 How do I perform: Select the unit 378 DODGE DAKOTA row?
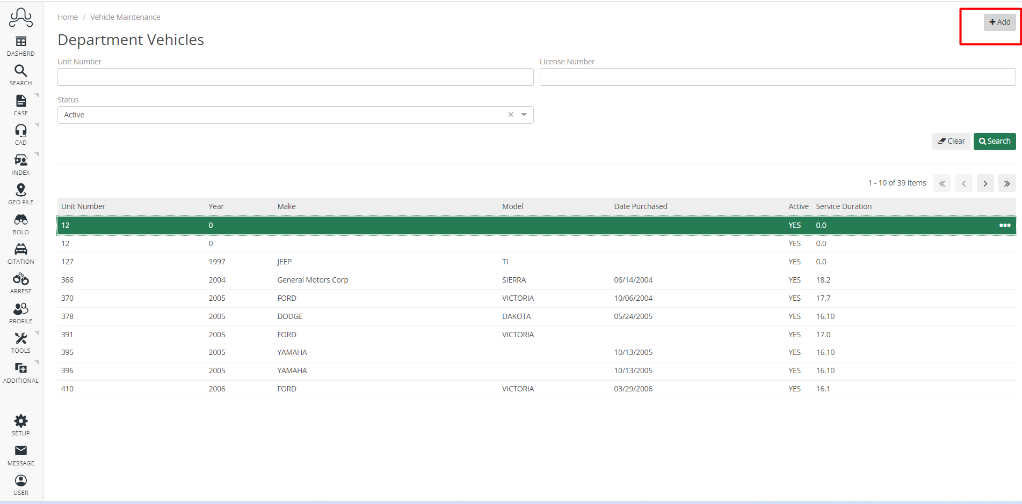pyautogui.click(x=537, y=316)
